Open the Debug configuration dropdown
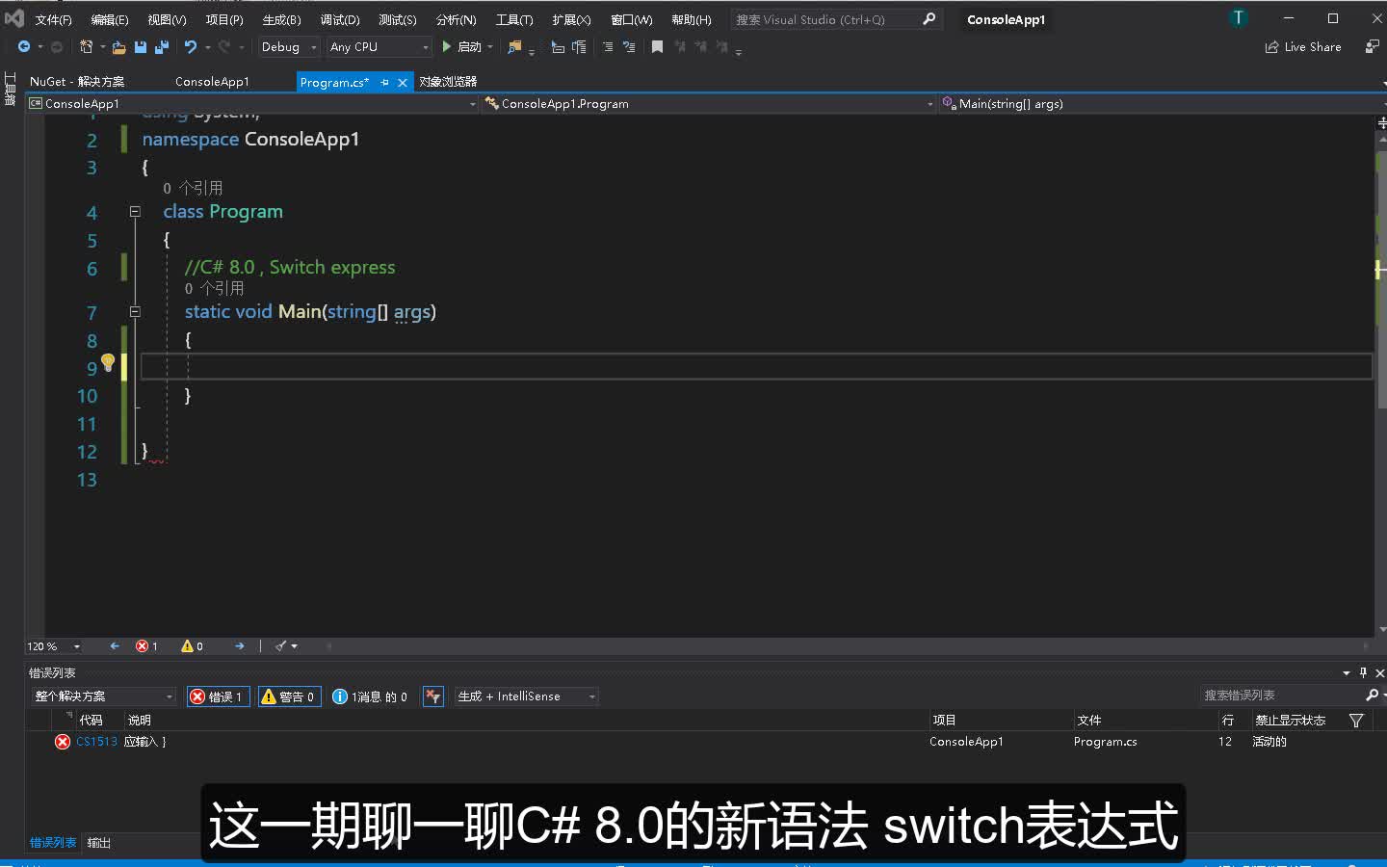The width and height of the screenshot is (1387, 867). coord(288,46)
